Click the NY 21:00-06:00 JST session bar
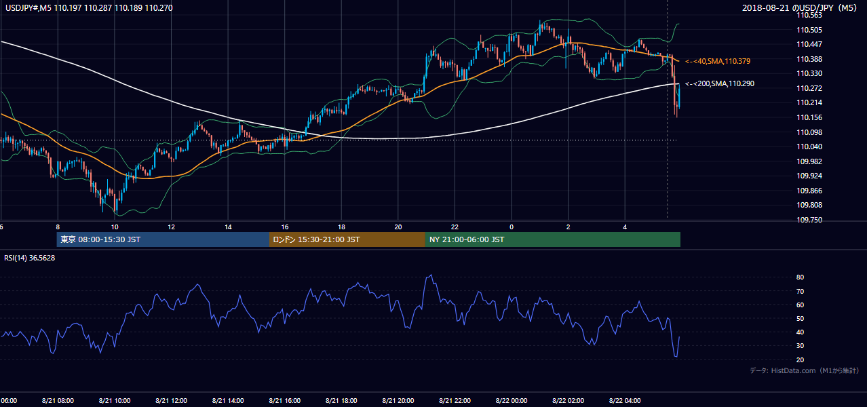 click(553, 239)
